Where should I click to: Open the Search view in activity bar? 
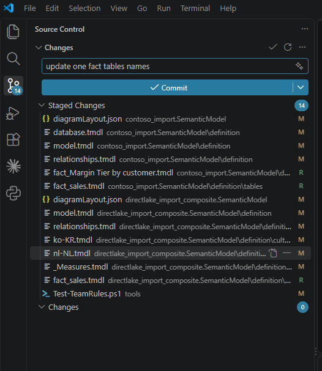(x=13, y=59)
